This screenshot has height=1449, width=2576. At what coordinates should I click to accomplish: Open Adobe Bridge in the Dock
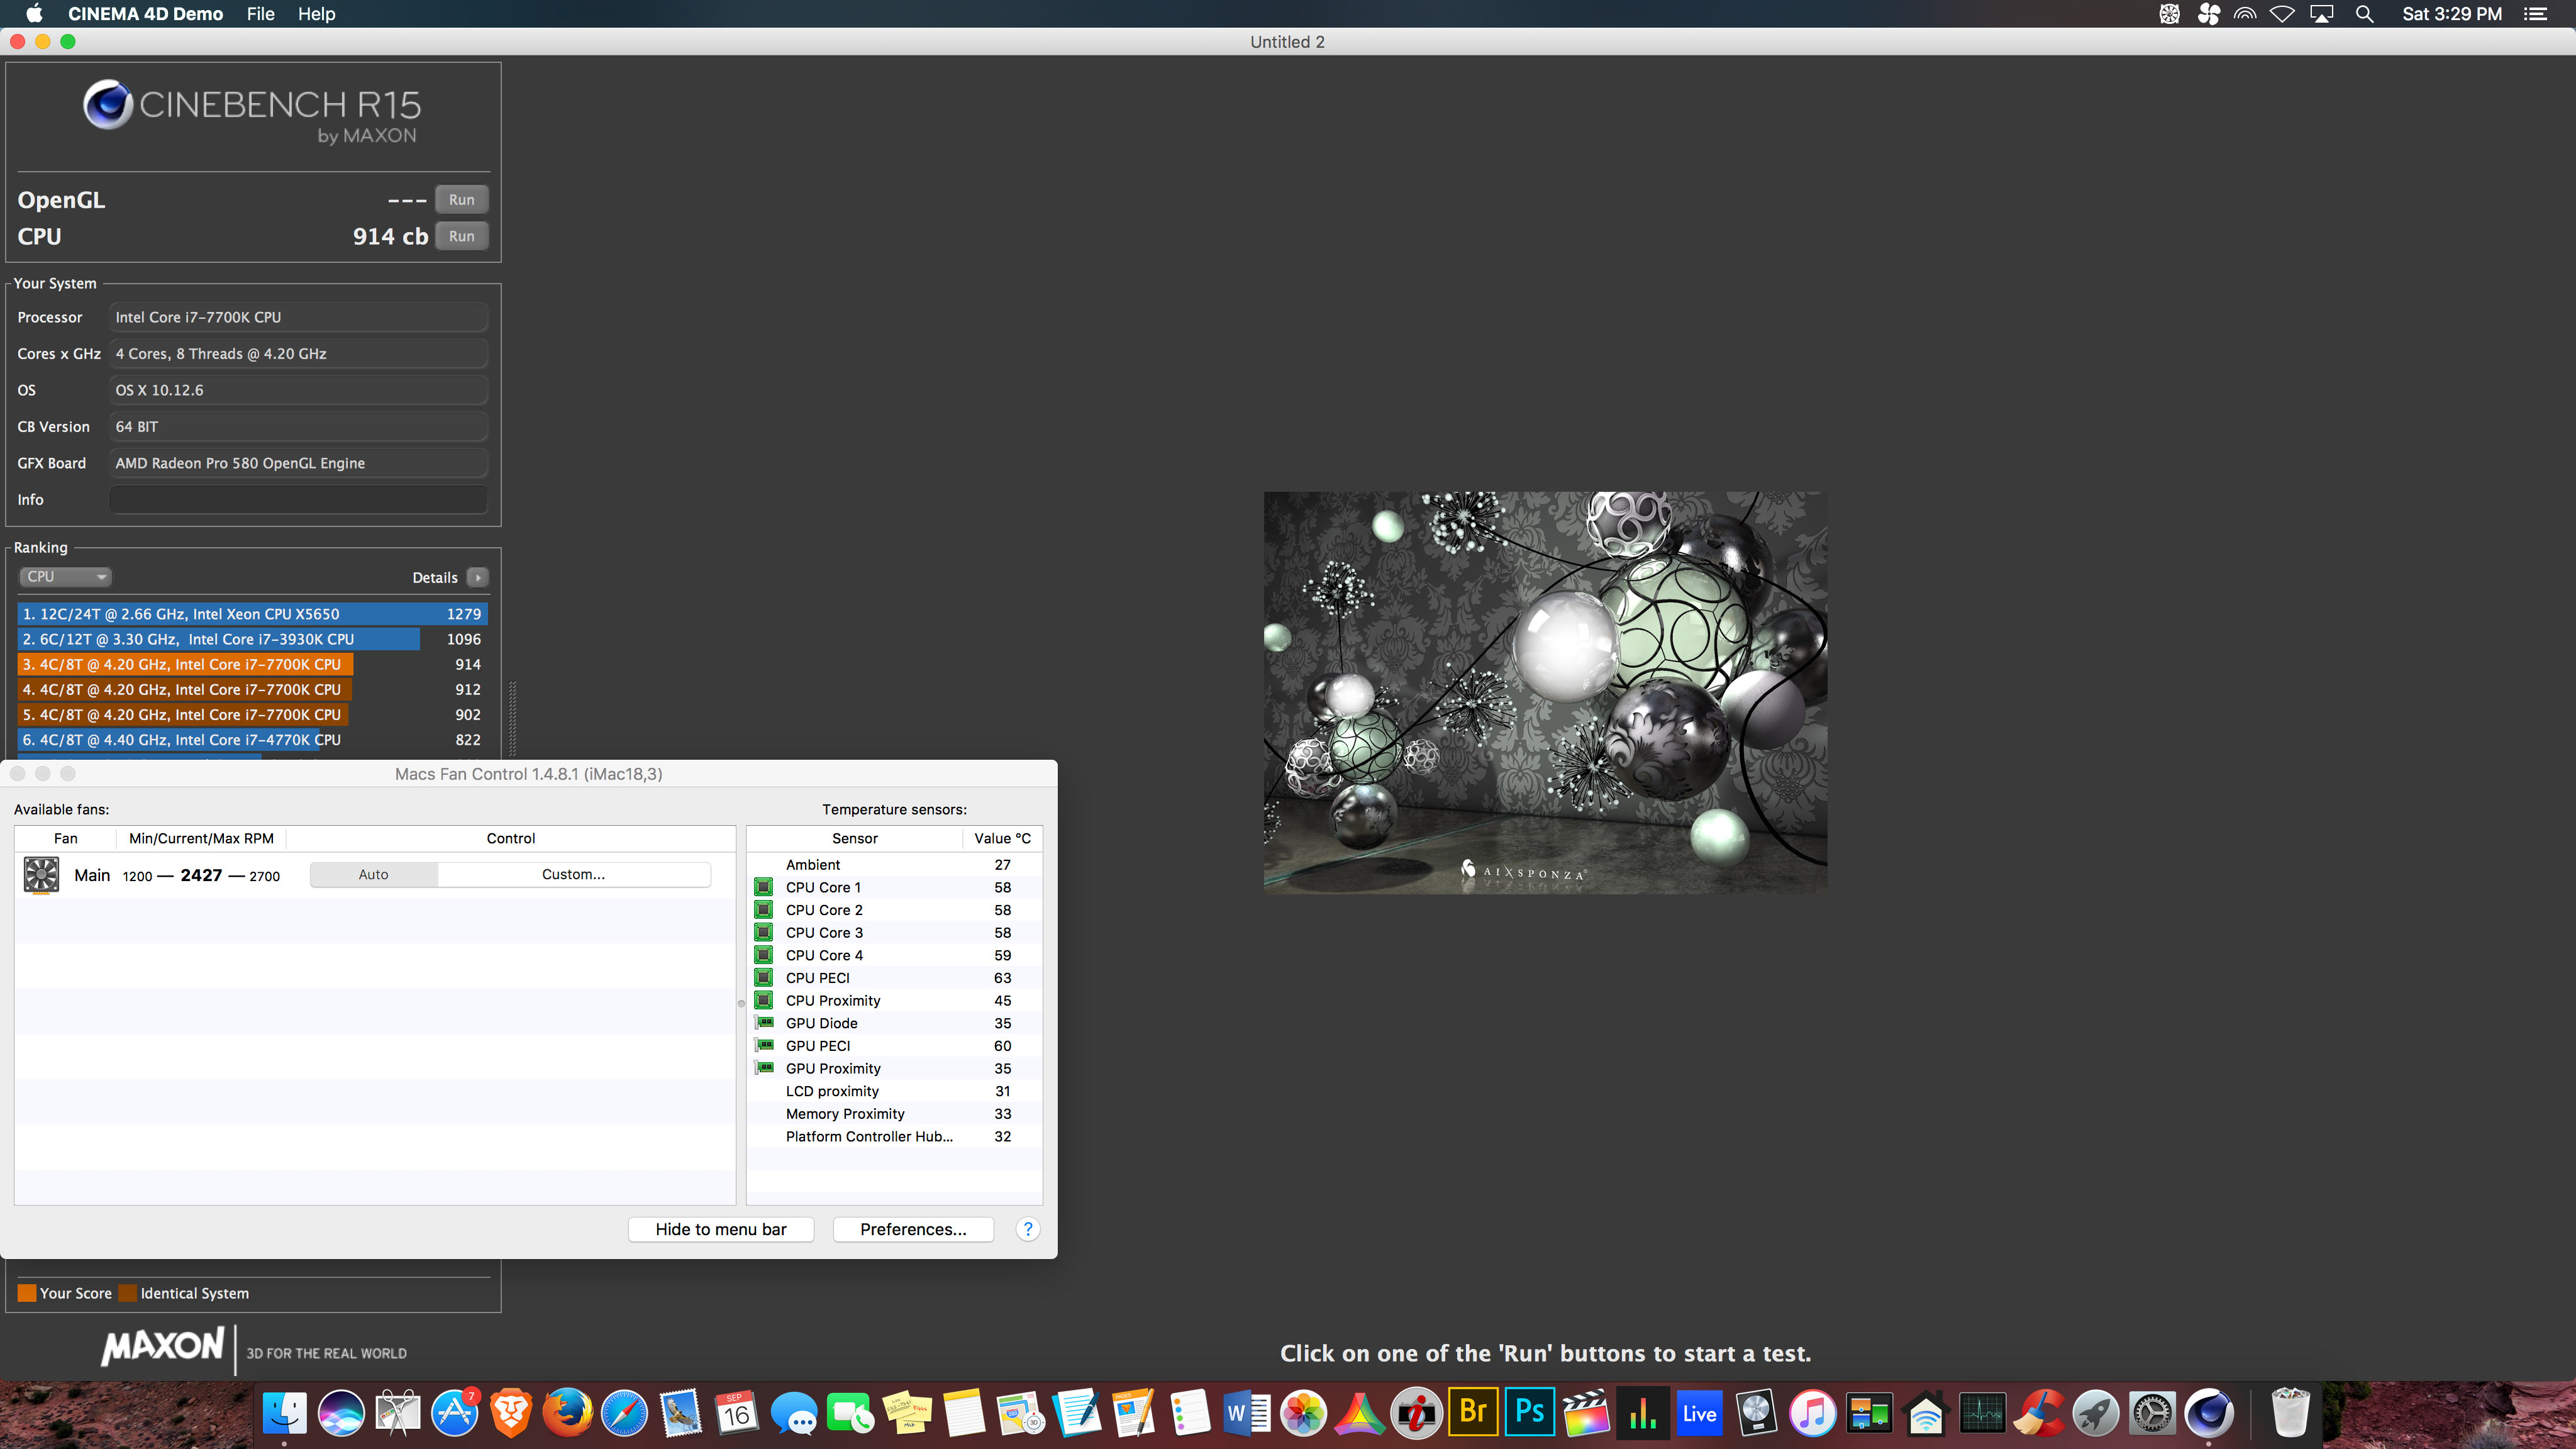1473,1411
